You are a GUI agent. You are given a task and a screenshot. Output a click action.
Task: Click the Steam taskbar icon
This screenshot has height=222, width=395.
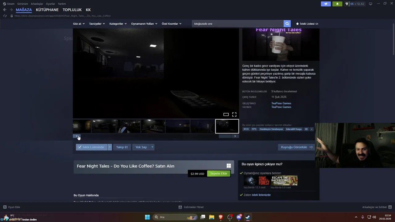[248, 217]
